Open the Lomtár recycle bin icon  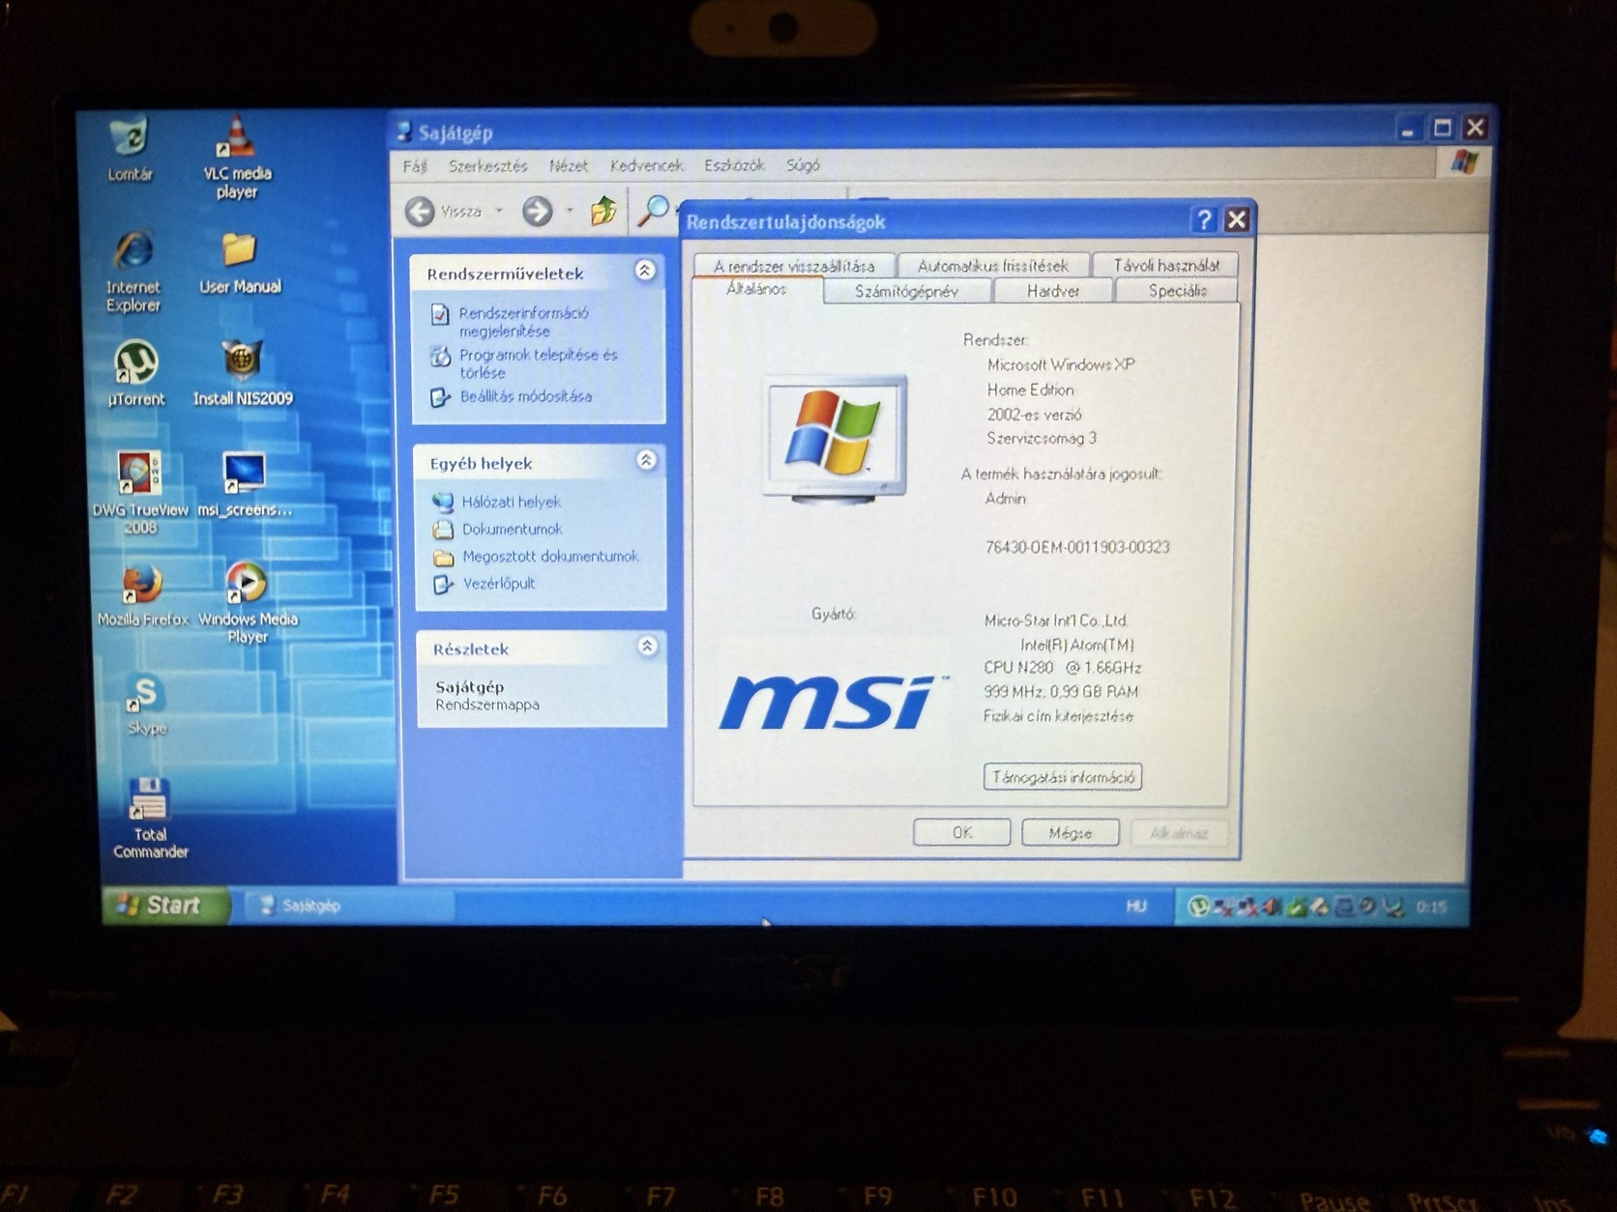(x=130, y=149)
